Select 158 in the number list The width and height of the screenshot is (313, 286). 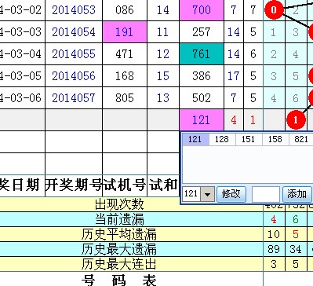coord(275,139)
